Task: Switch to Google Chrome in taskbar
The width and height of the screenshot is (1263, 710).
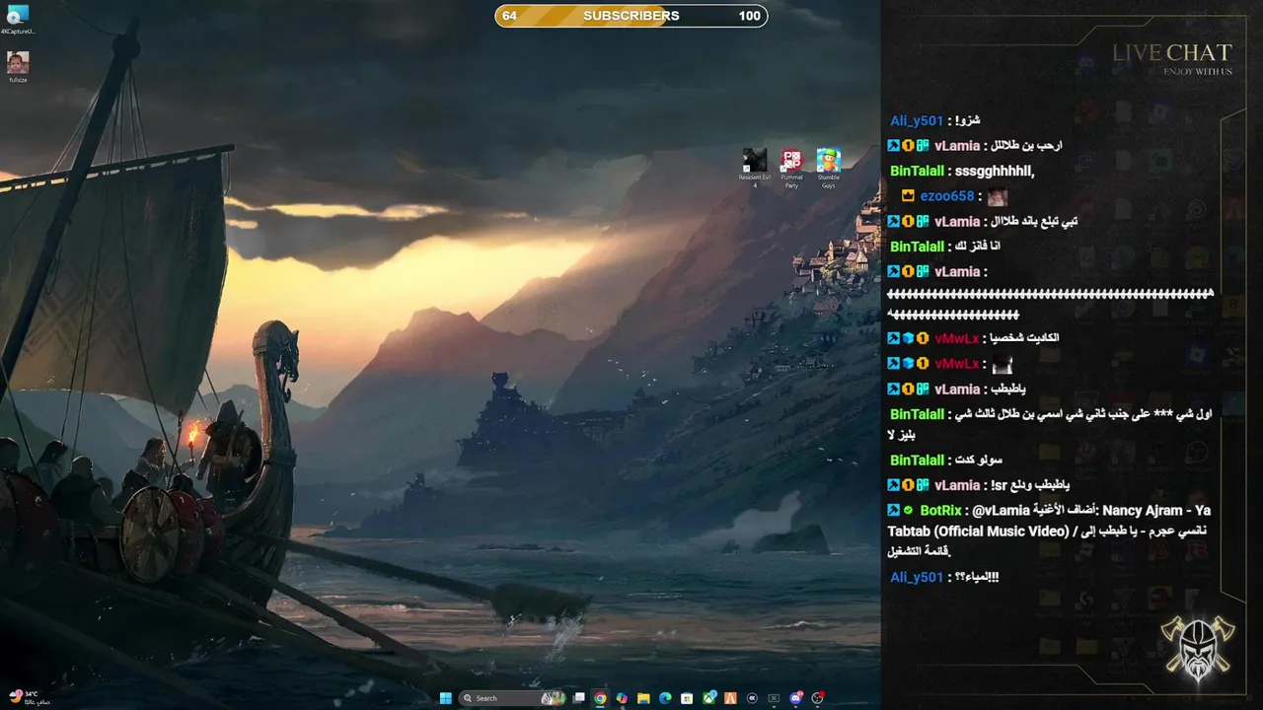Action: [x=600, y=698]
